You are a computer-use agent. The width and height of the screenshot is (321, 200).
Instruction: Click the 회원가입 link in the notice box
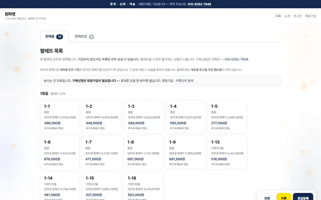coord(168,81)
